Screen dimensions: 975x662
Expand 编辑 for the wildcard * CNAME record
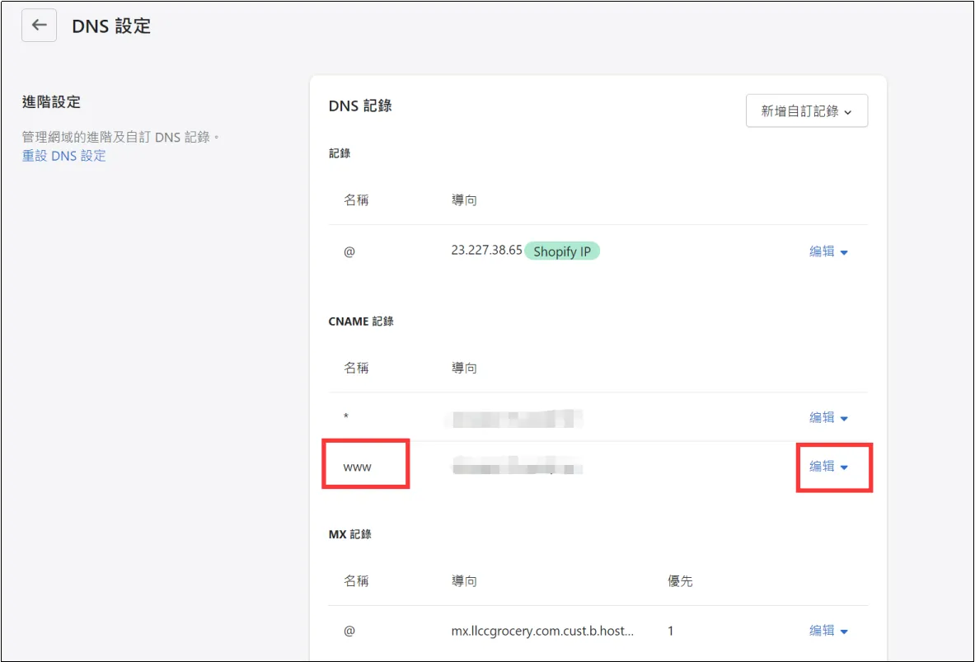pos(828,418)
